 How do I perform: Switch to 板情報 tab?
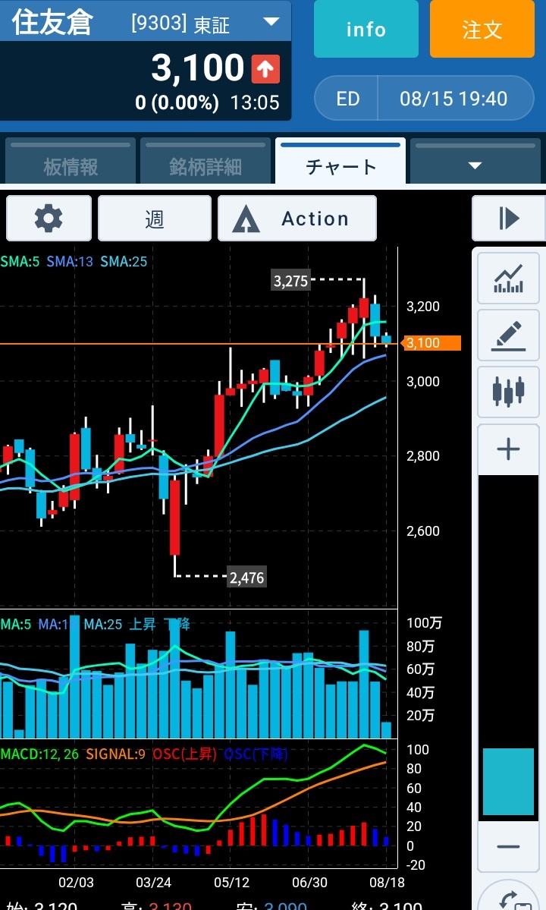[70, 165]
